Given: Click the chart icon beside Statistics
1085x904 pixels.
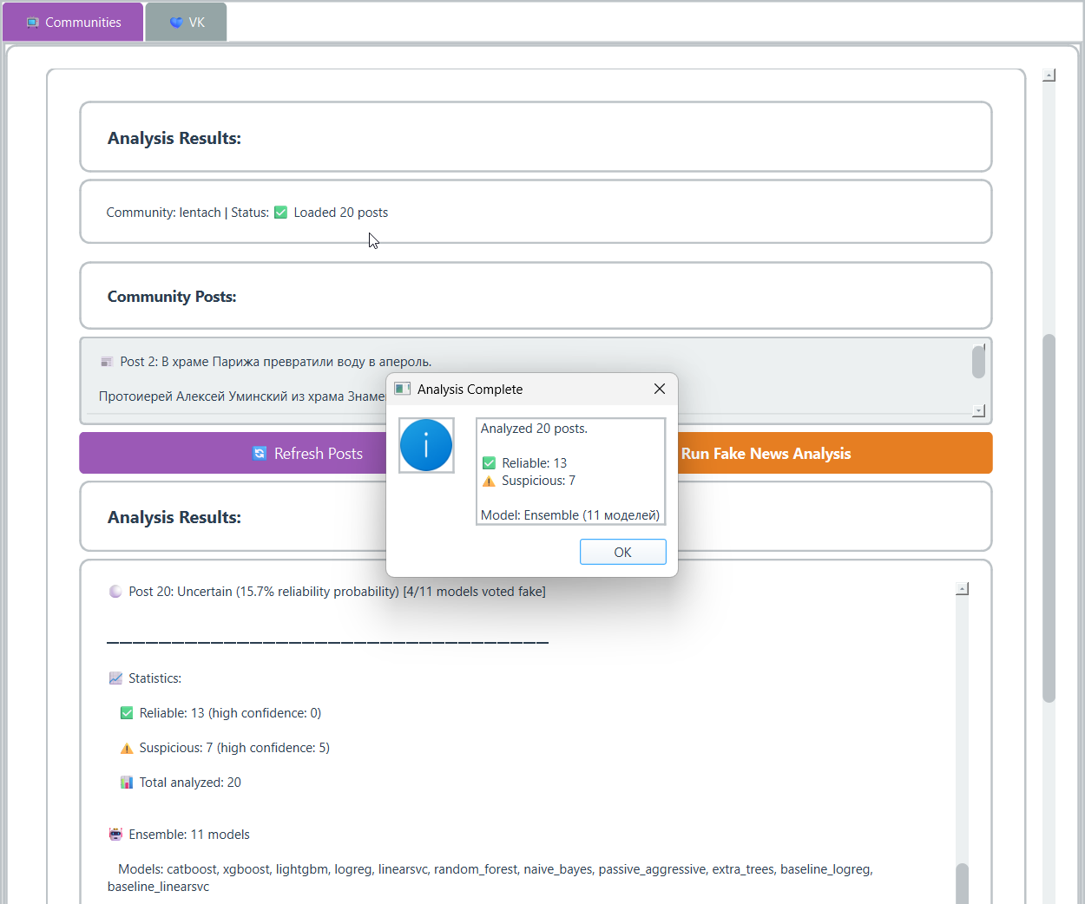Looking at the screenshot, I should (115, 678).
